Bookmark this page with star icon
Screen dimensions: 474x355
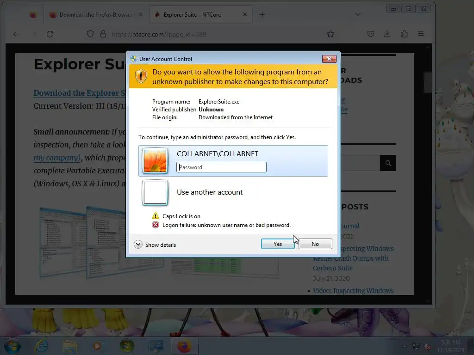coord(331,34)
